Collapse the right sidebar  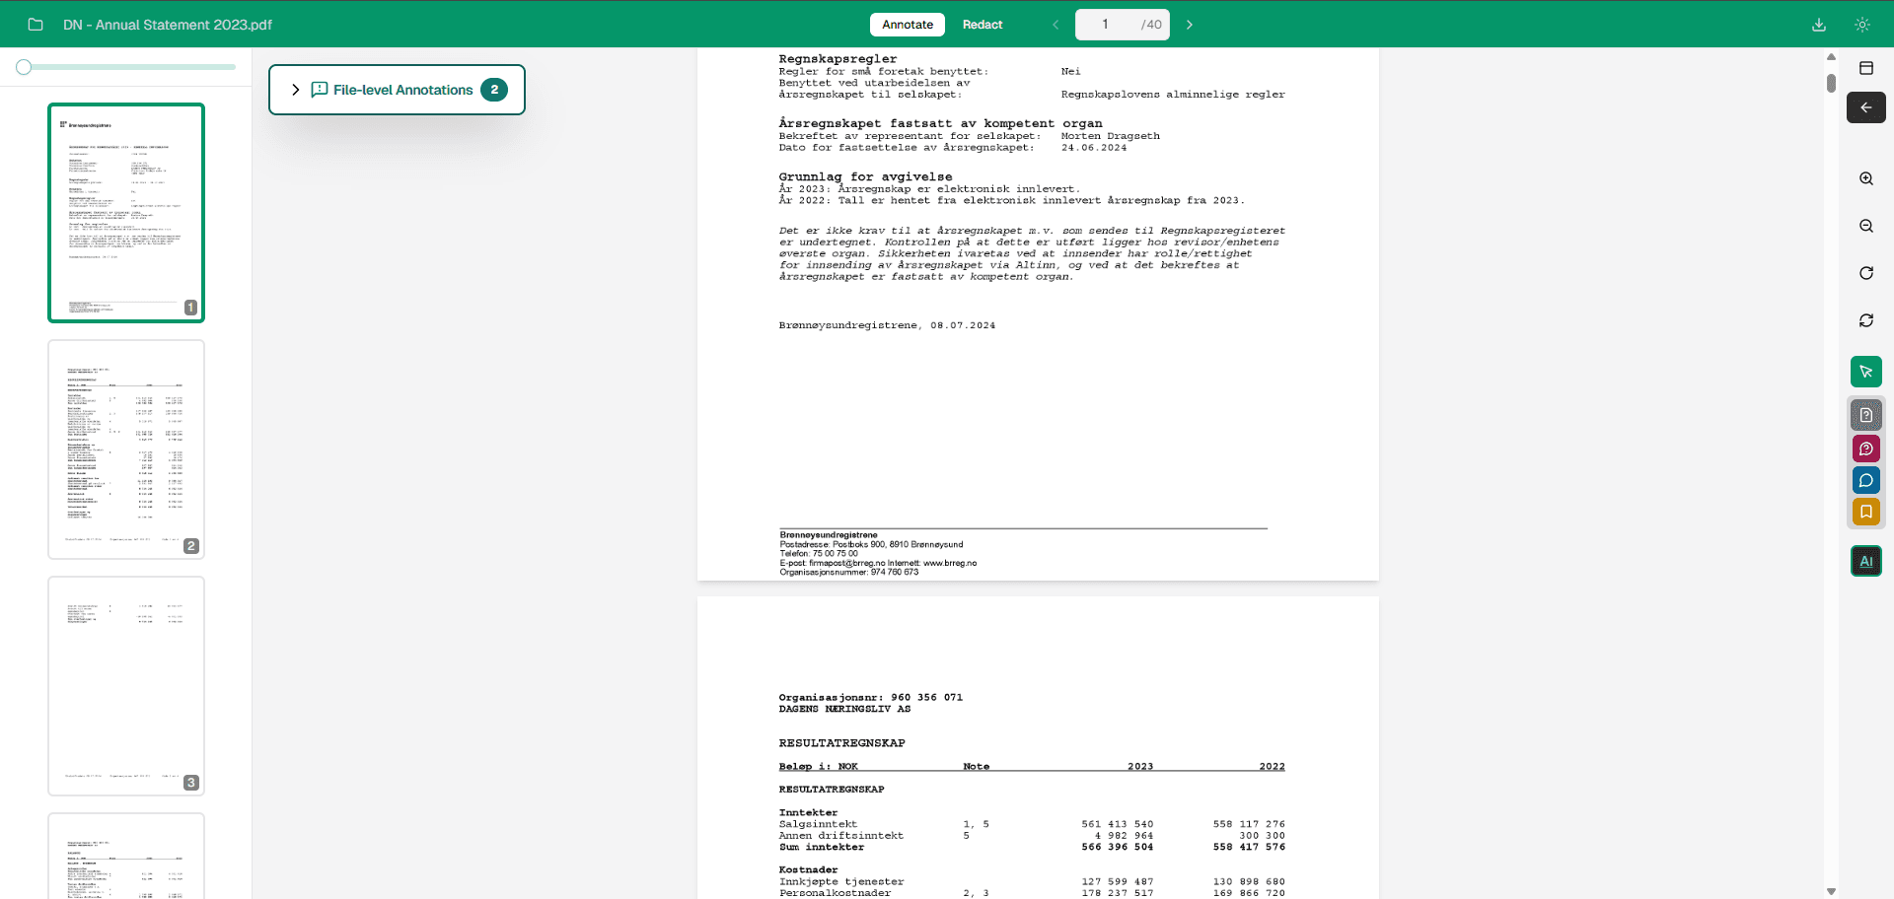1865,107
